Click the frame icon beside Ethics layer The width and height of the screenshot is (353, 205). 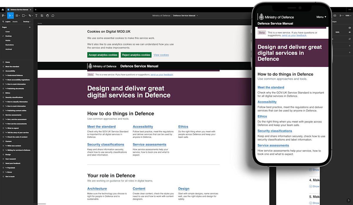3,93
